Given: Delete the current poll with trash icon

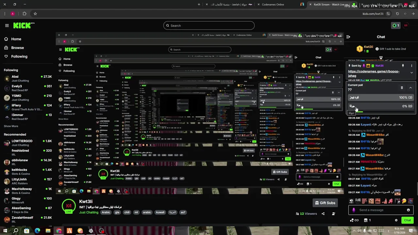Looking at the screenshot, I should click(x=402, y=88).
